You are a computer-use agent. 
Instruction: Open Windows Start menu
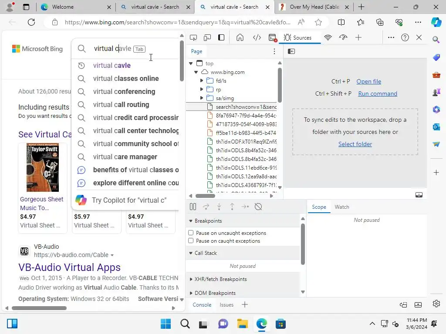click(166, 324)
